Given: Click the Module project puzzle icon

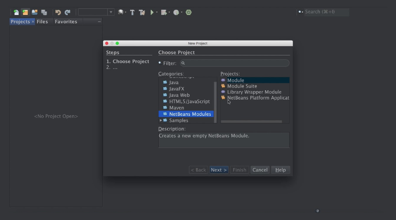Looking at the screenshot, I should click(x=223, y=80).
